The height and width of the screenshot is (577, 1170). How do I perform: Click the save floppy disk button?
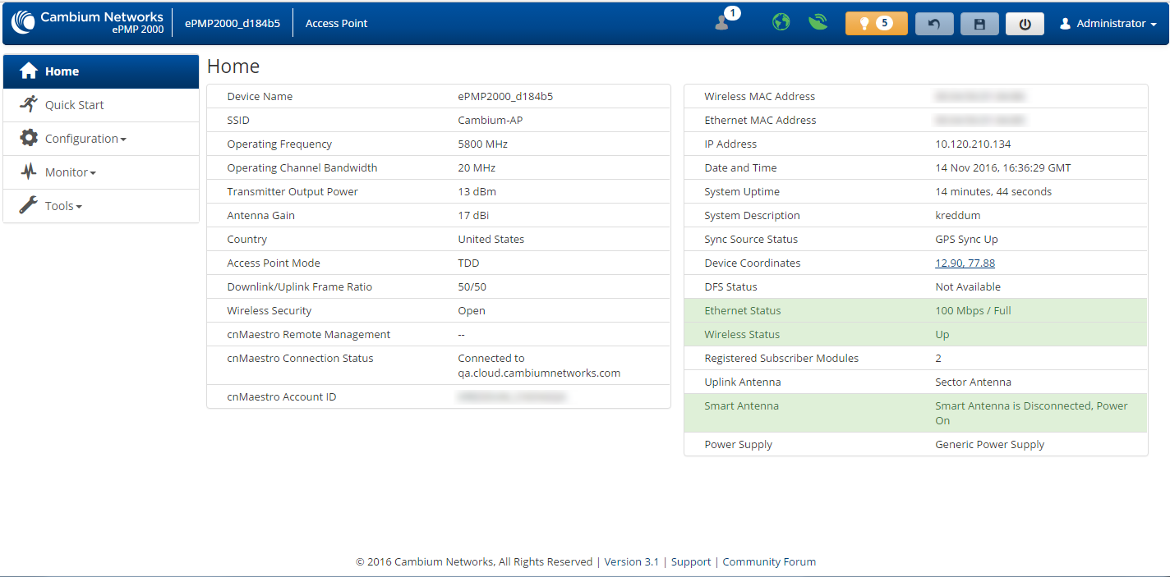tap(979, 24)
